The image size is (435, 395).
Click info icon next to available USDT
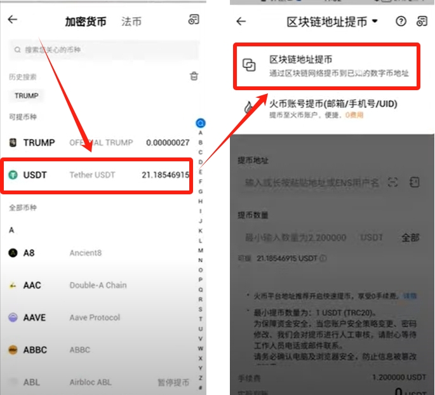(323, 258)
